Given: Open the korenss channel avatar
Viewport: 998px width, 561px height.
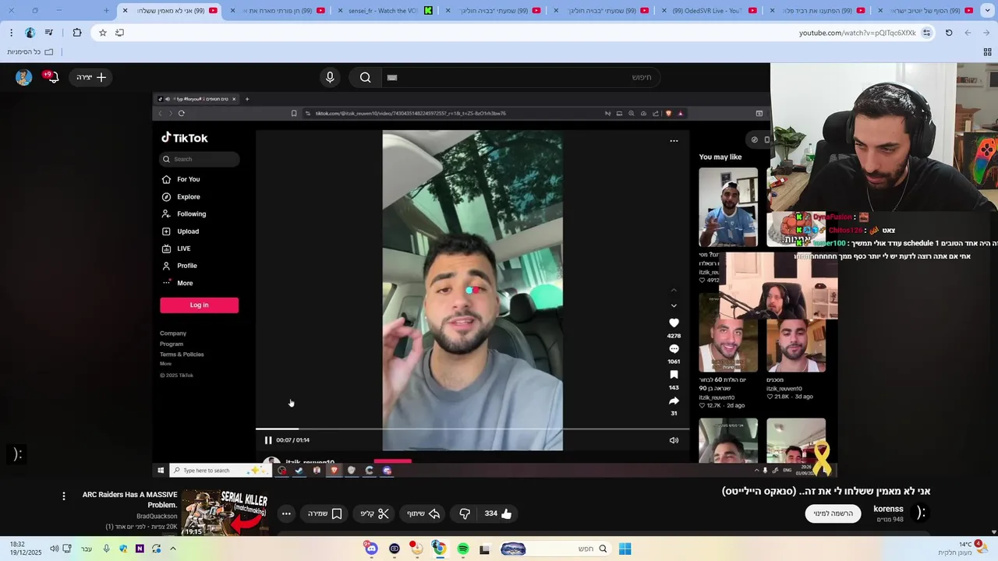Looking at the screenshot, I should 921,513.
